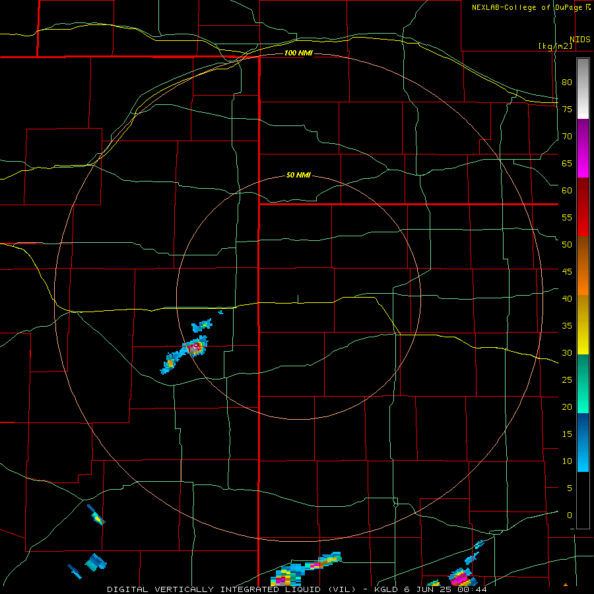
Task: Click the 35 value on color scale
Action: click(567, 326)
